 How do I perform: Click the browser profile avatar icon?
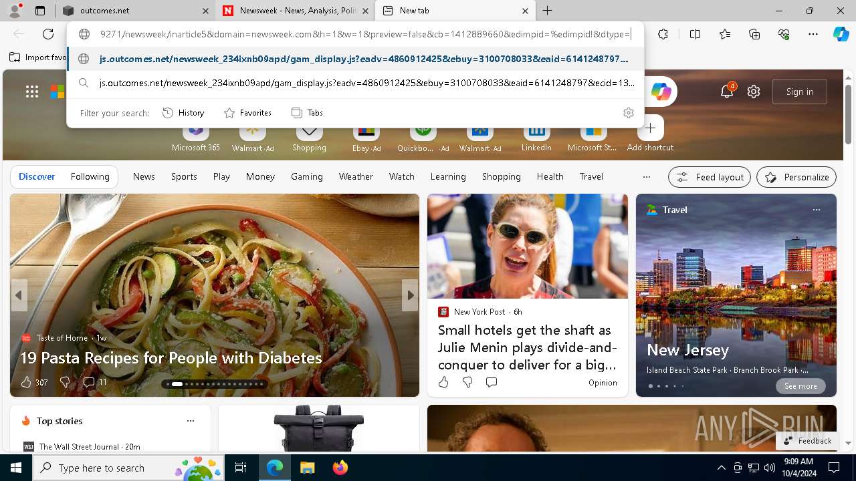(15, 11)
